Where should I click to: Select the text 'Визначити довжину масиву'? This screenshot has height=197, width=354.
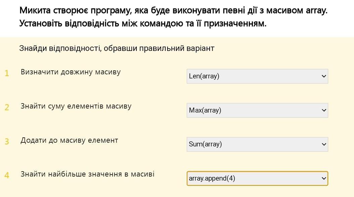71,72
